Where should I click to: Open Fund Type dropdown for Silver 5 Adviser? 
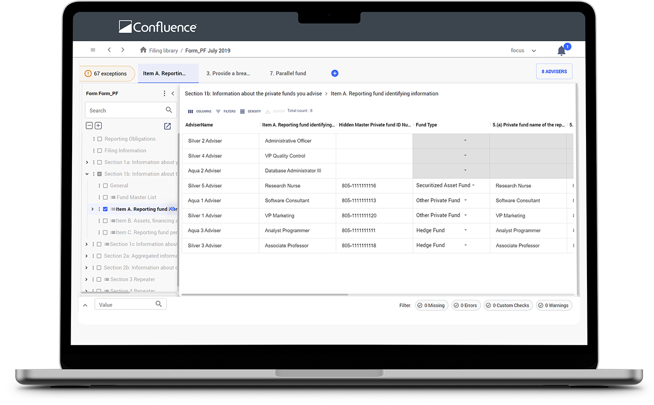click(473, 186)
